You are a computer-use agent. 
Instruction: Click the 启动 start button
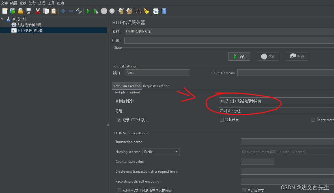pos(239,56)
